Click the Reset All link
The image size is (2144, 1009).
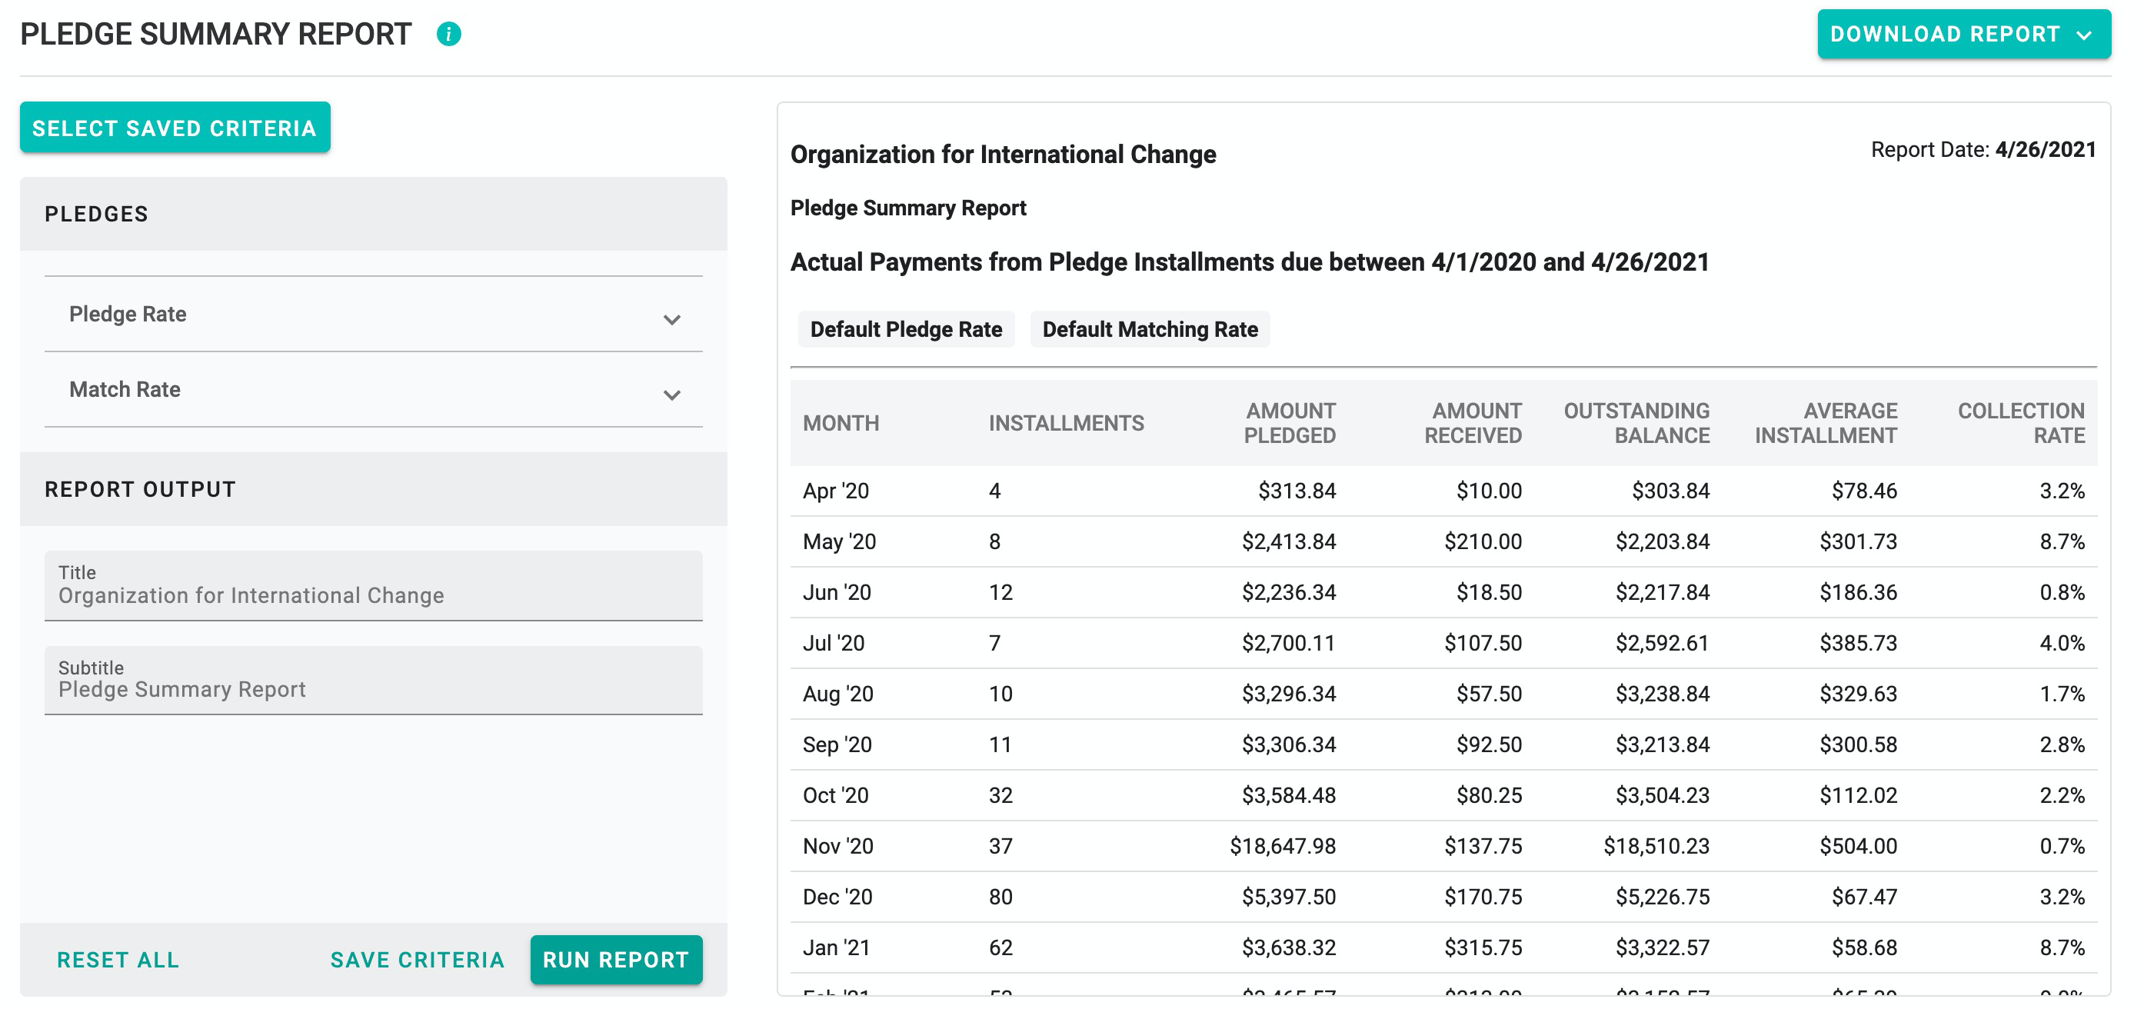118,959
